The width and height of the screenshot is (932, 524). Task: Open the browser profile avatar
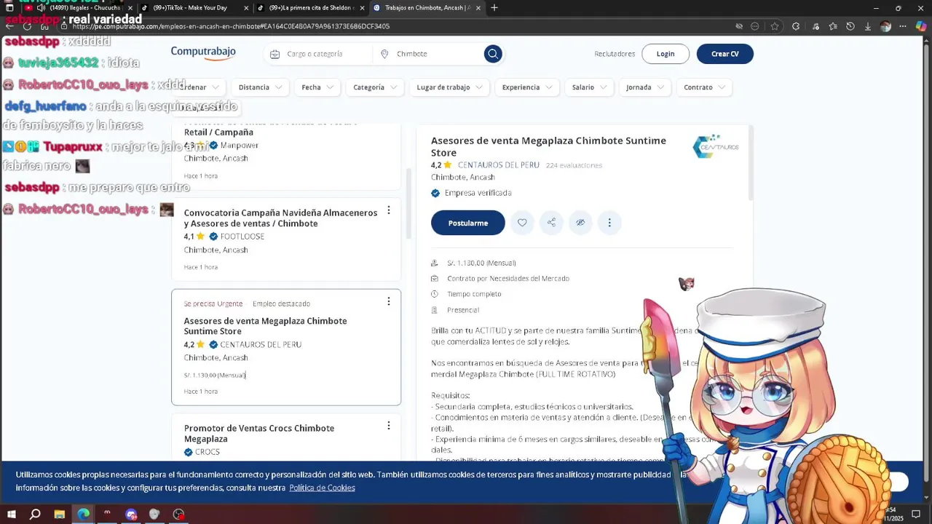click(x=885, y=26)
